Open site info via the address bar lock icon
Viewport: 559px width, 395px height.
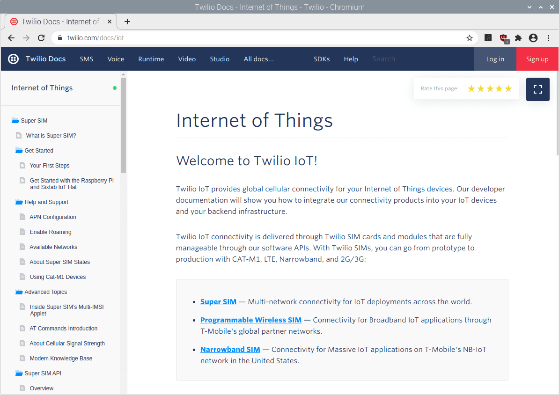point(59,38)
